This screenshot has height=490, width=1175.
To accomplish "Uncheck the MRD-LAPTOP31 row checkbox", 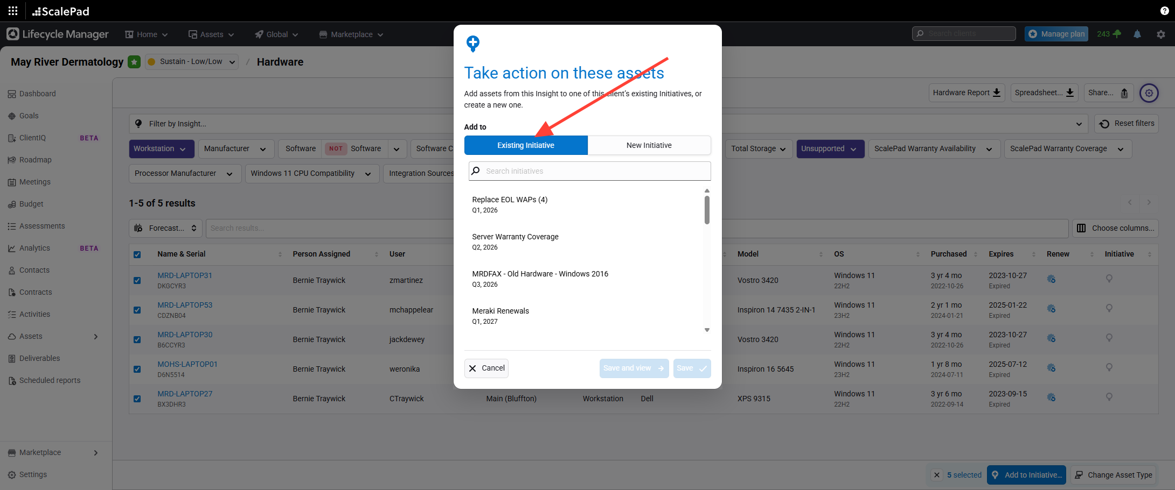I will [137, 280].
